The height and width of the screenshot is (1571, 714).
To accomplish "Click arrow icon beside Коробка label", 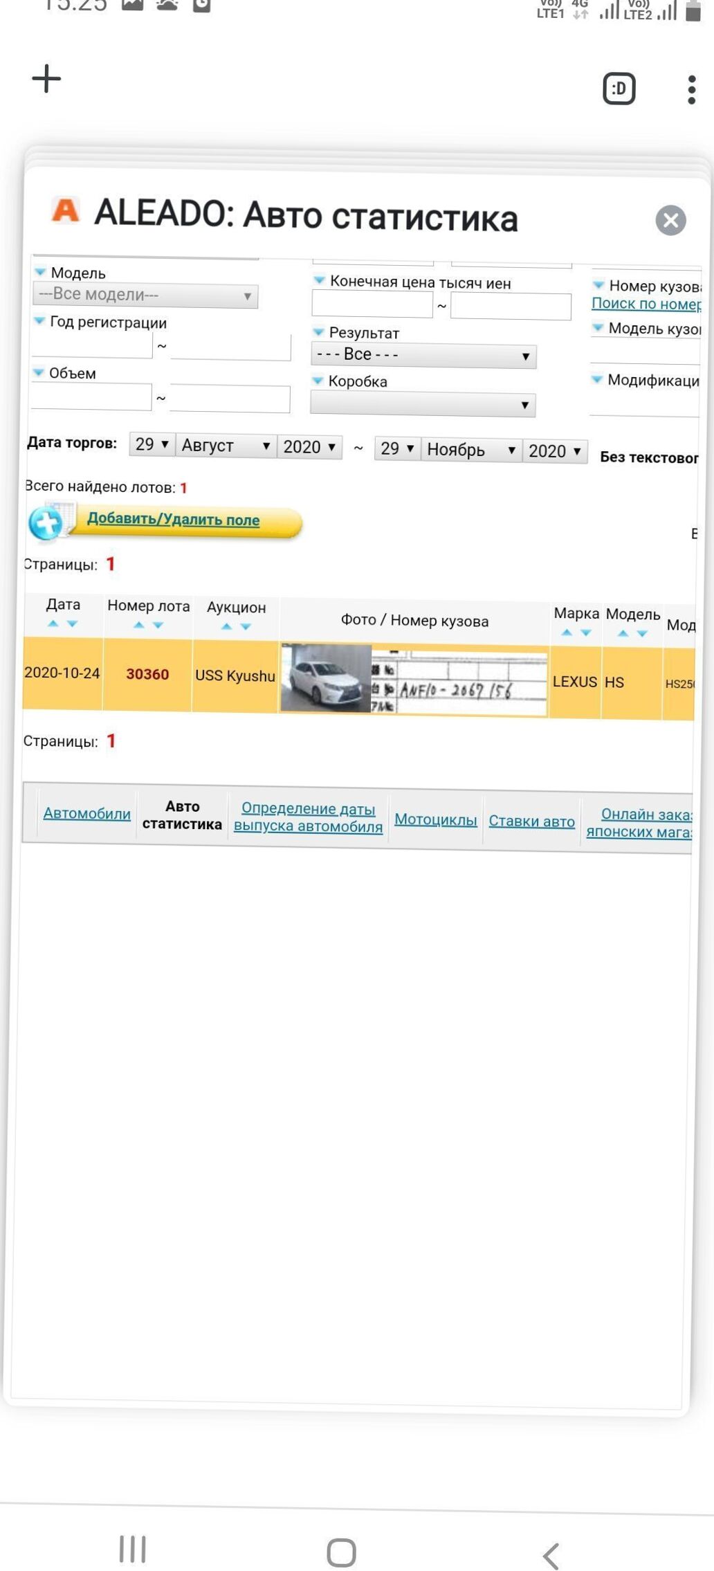I will pyautogui.click(x=318, y=380).
